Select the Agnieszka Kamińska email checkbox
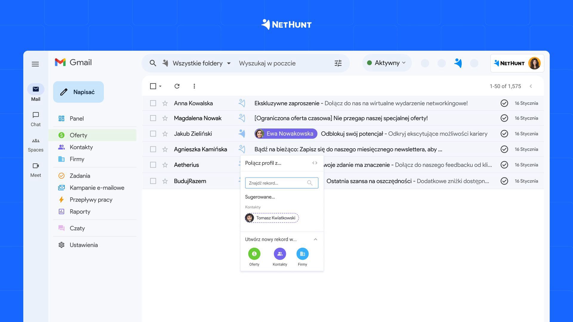The height and width of the screenshot is (322, 573). [153, 149]
